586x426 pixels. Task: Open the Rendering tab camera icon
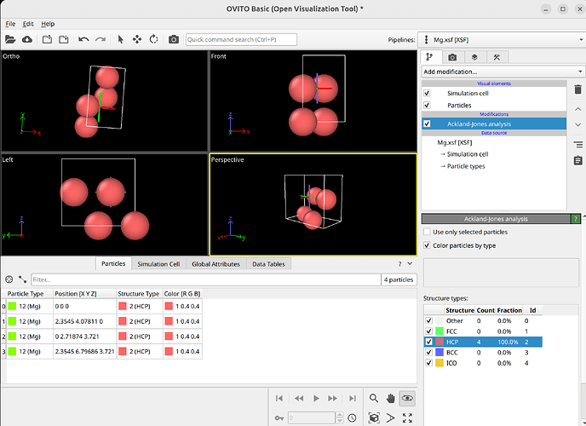point(451,57)
